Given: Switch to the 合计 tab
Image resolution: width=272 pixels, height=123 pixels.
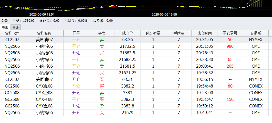Looking at the screenshot, I should tap(16, 28).
